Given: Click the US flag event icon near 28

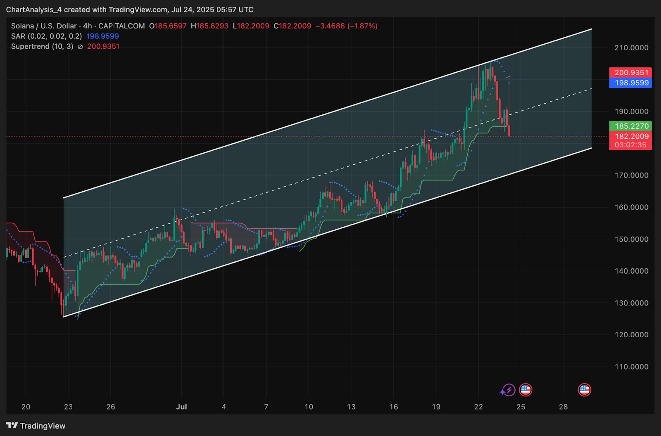Looking at the screenshot, I should click(x=584, y=390).
